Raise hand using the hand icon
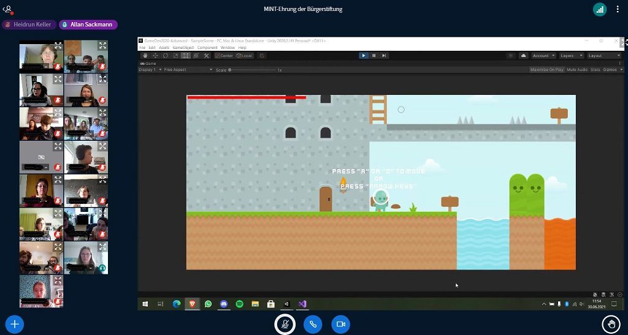 pos(610,324)
